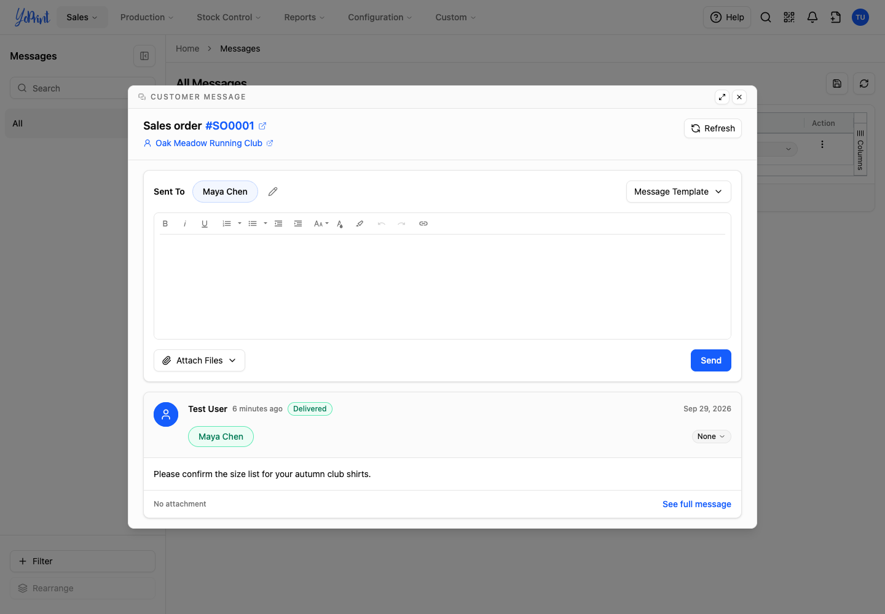Open the font size dropdown
The width and height of the screenshot is (885, 614).
pos(321,223)
